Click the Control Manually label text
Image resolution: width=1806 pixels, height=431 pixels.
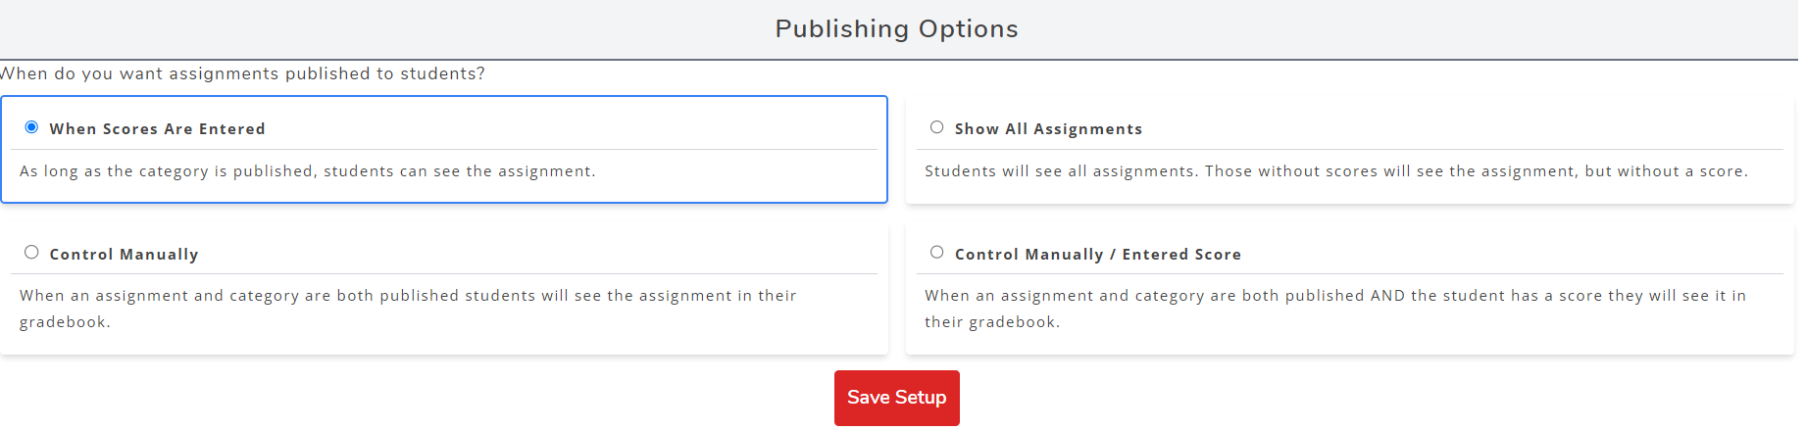[124, 255]
